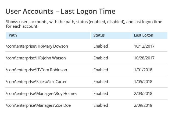Select the John Watson account path
The image size is (172, 121).
pos(36,58)
